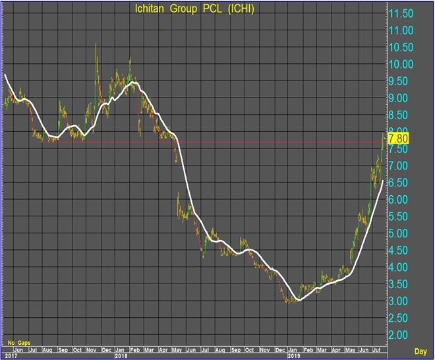
Task: Click the Apr label of year 2019
Action: (336, 349)
